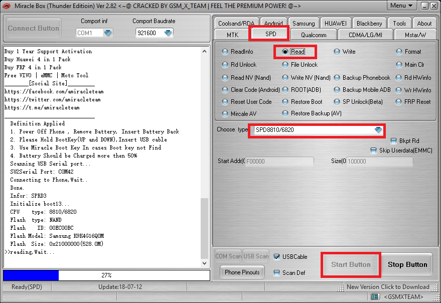Click the COM Scan button

click(228, 256)
